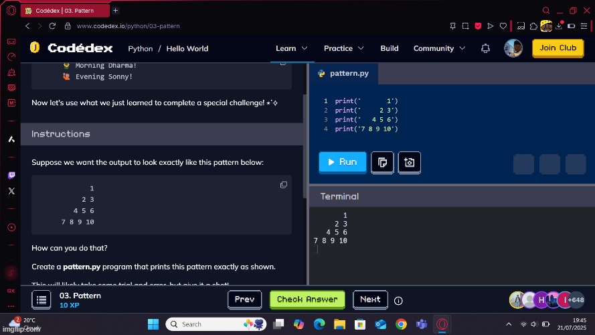This screenshot has height=335, width=595.
Task: Open the taskbar clock and date
Action: tap(572, 324)
